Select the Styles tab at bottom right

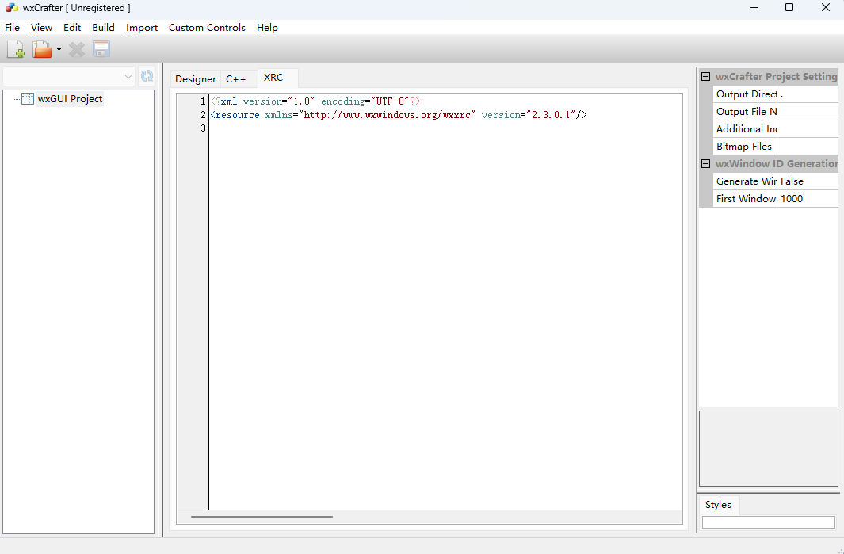click(718, 505)
